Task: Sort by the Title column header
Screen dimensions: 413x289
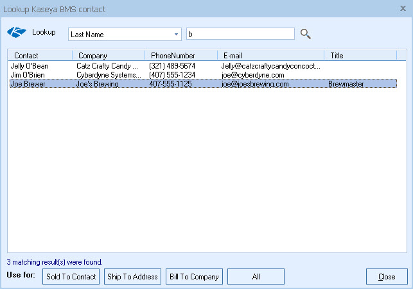Action: point(360,56)
